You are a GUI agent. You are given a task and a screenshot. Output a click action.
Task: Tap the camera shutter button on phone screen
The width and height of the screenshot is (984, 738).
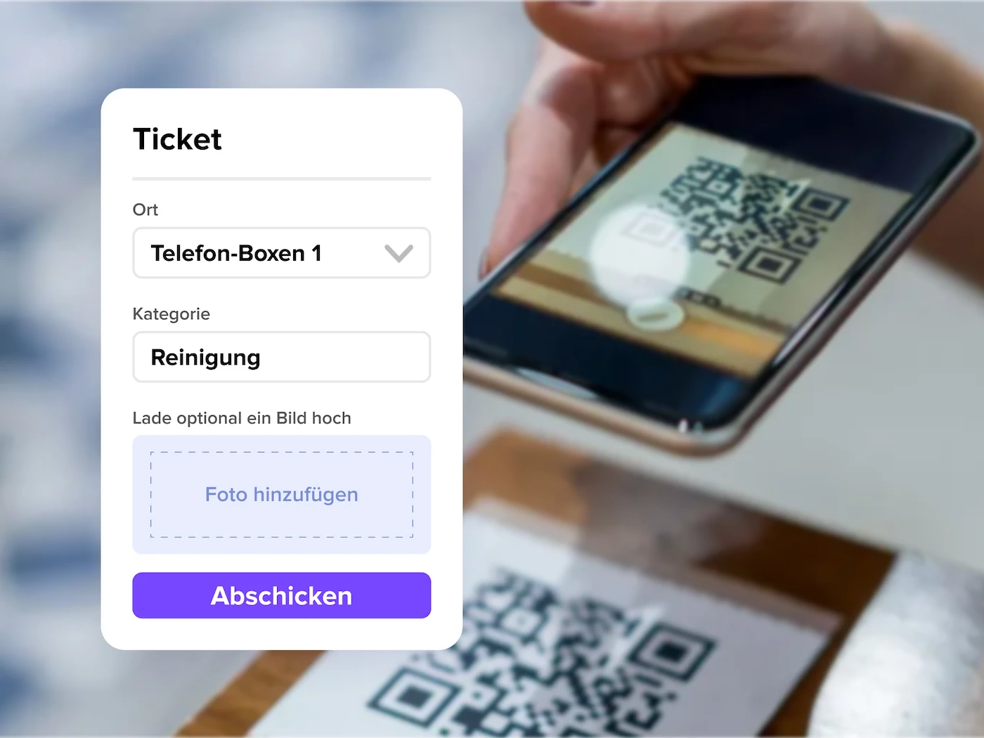tap(655, 315)
